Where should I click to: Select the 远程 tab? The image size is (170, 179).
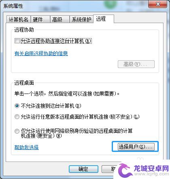(x=104, y=19)
